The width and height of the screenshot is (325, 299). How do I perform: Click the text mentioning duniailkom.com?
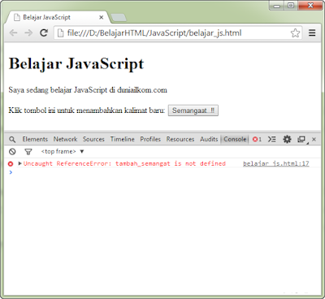(88, 90)
